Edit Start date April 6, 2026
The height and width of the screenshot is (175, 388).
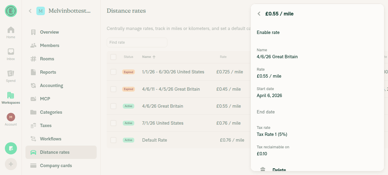tap(317, 93)
